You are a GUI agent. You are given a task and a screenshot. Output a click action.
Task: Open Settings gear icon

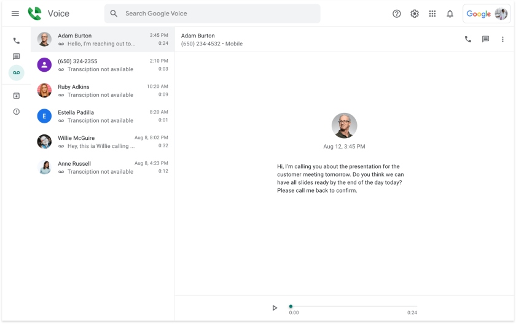click(414, 13)
